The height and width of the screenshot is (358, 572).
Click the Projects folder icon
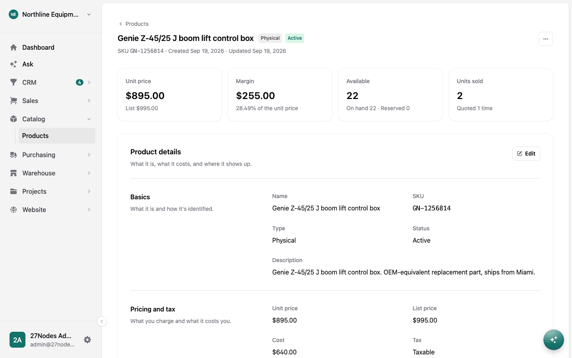[14, 191]
